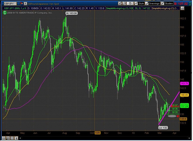Click the pencil icon beside Drawings
The width and height of the screenshot is (193, 141).
pyautogui.click(x=147, y=3)
